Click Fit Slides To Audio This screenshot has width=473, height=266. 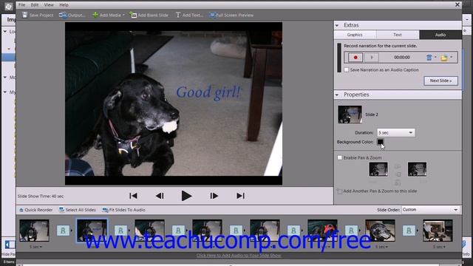click(123, 210)
